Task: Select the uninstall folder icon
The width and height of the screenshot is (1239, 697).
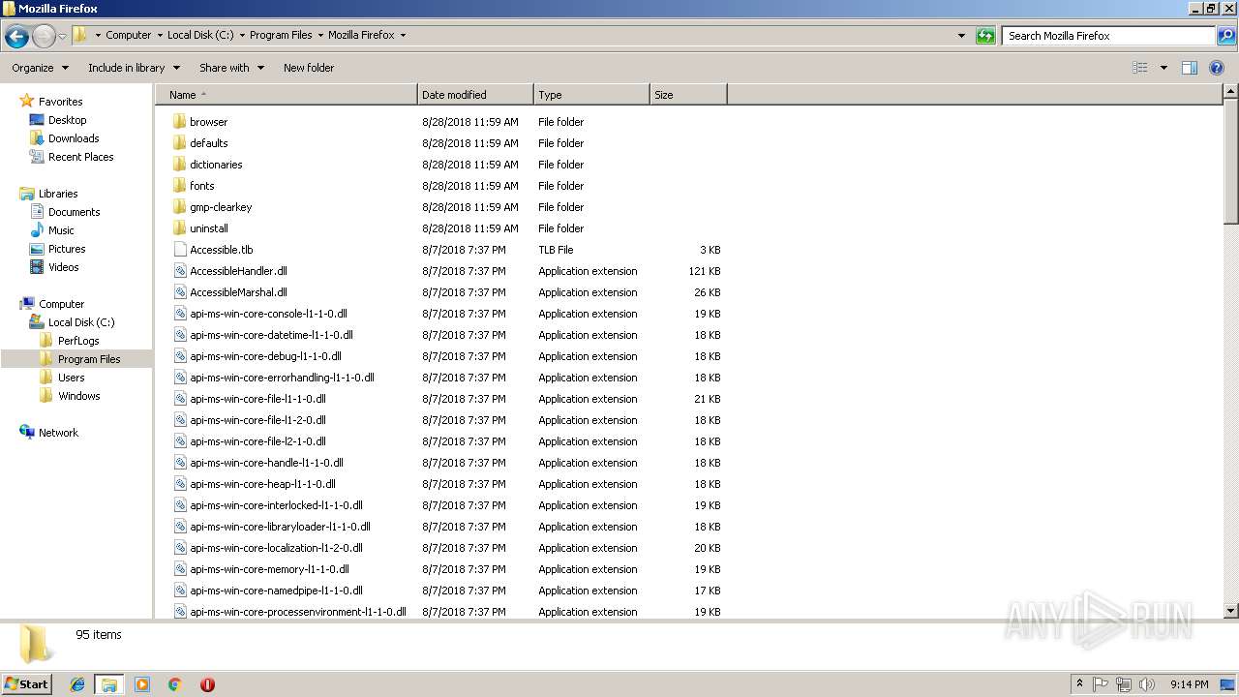Action: 180,228
